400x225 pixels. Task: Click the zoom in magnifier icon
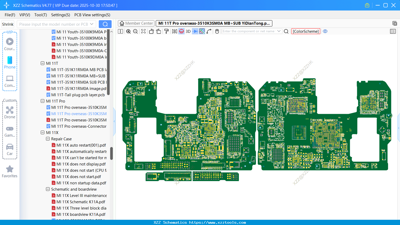pos(128,31)
